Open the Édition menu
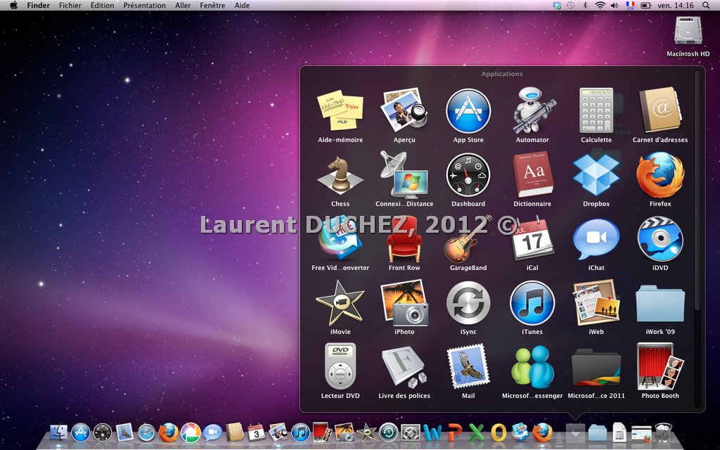Viewport: 720px width, 450px height. point(103,6)
